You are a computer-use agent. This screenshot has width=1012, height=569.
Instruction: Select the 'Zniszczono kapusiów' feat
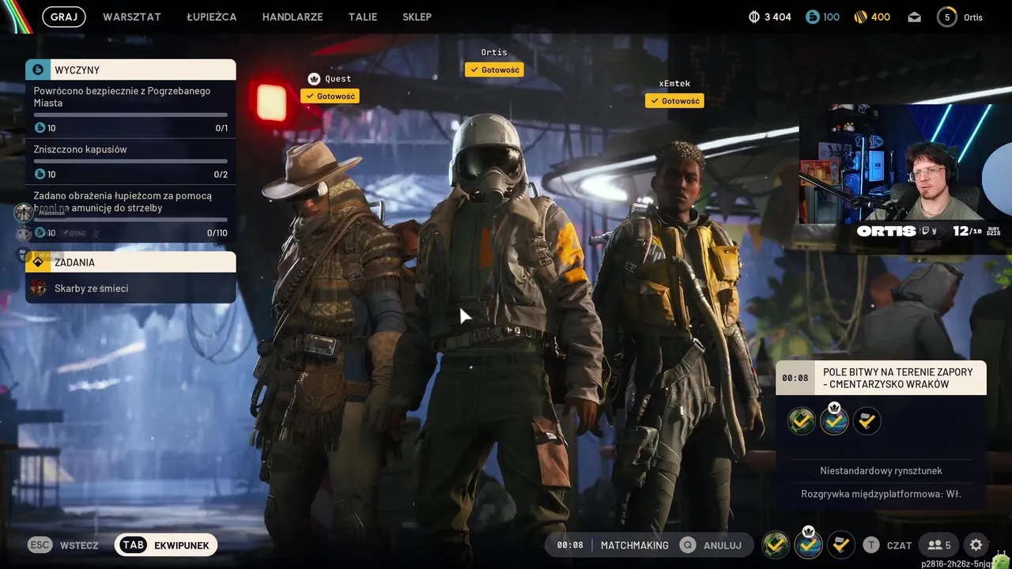click(x=130, y=161)
